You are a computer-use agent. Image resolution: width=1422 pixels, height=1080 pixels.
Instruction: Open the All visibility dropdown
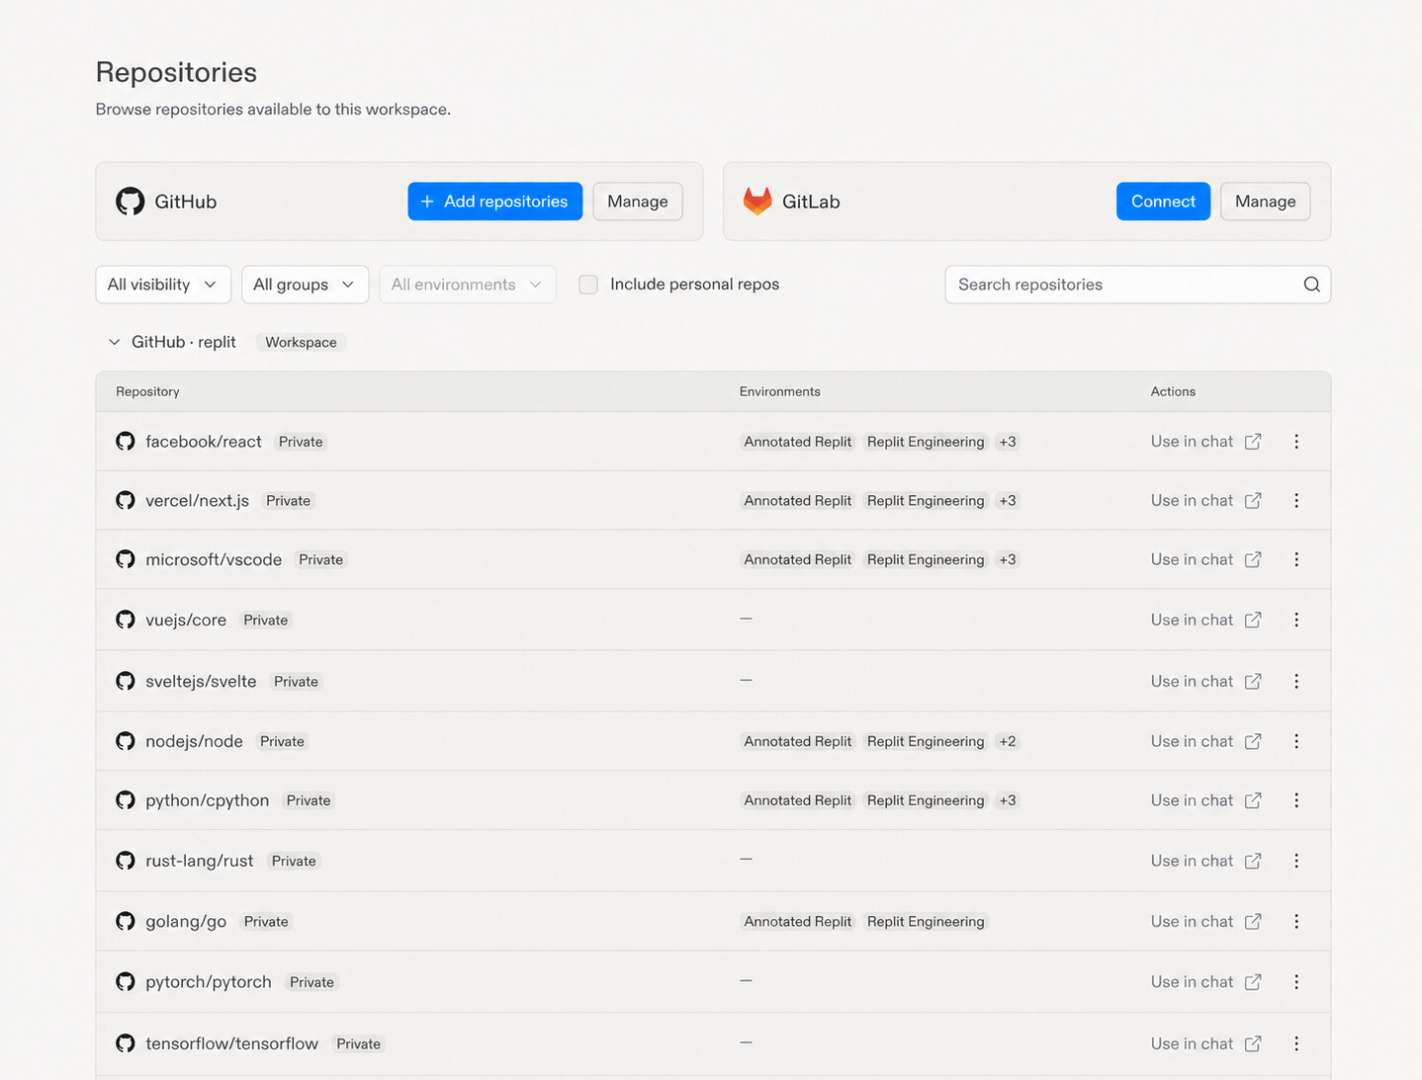coord(163,285)
